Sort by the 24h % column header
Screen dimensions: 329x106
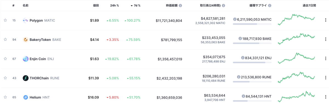tap(115, 5)
